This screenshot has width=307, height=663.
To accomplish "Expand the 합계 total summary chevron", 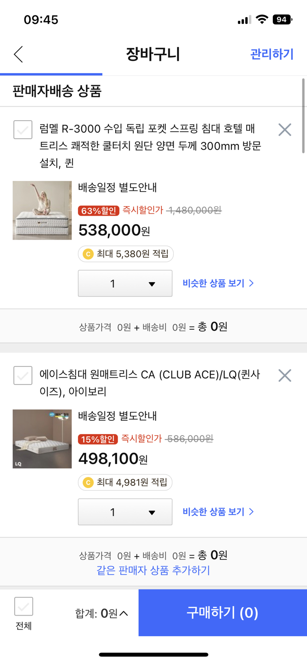I will (124, 613).
